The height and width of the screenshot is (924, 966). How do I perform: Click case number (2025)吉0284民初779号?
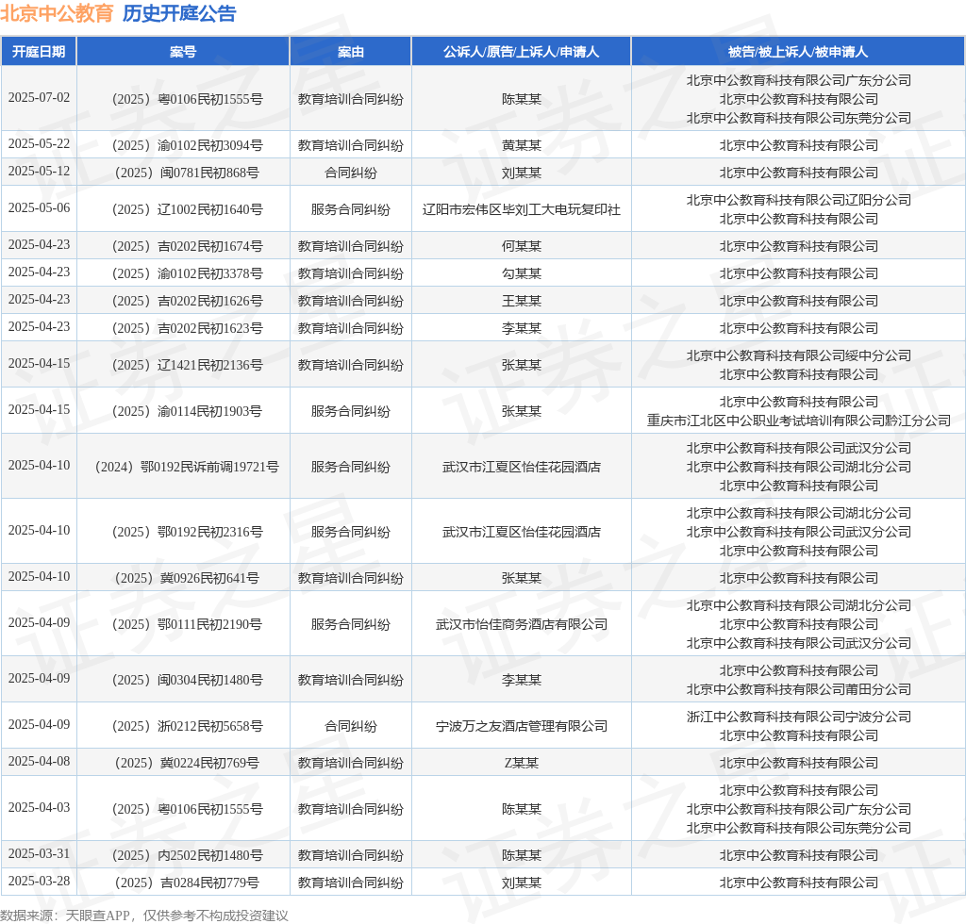point(188,883)
